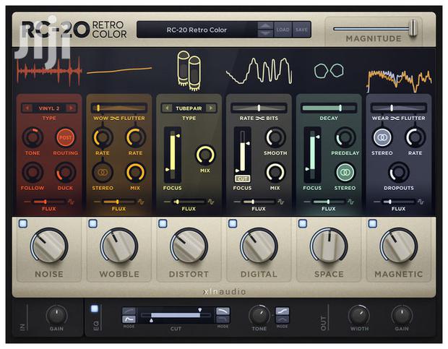Image resolution: width=448 pixels, height=349 pixels.
Task: Select the lower low-cut filter MODE icon
Action: click(x=129, y=319)
